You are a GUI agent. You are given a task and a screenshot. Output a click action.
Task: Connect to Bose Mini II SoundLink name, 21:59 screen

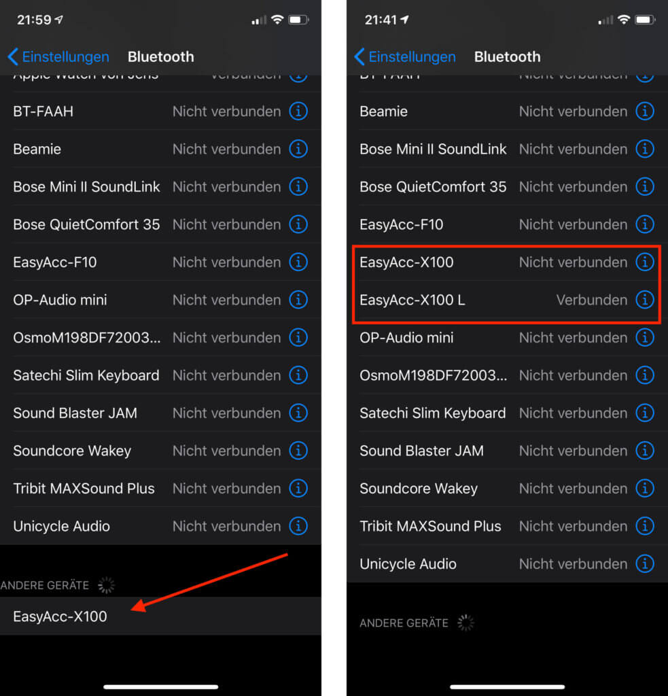coord(86,187)
